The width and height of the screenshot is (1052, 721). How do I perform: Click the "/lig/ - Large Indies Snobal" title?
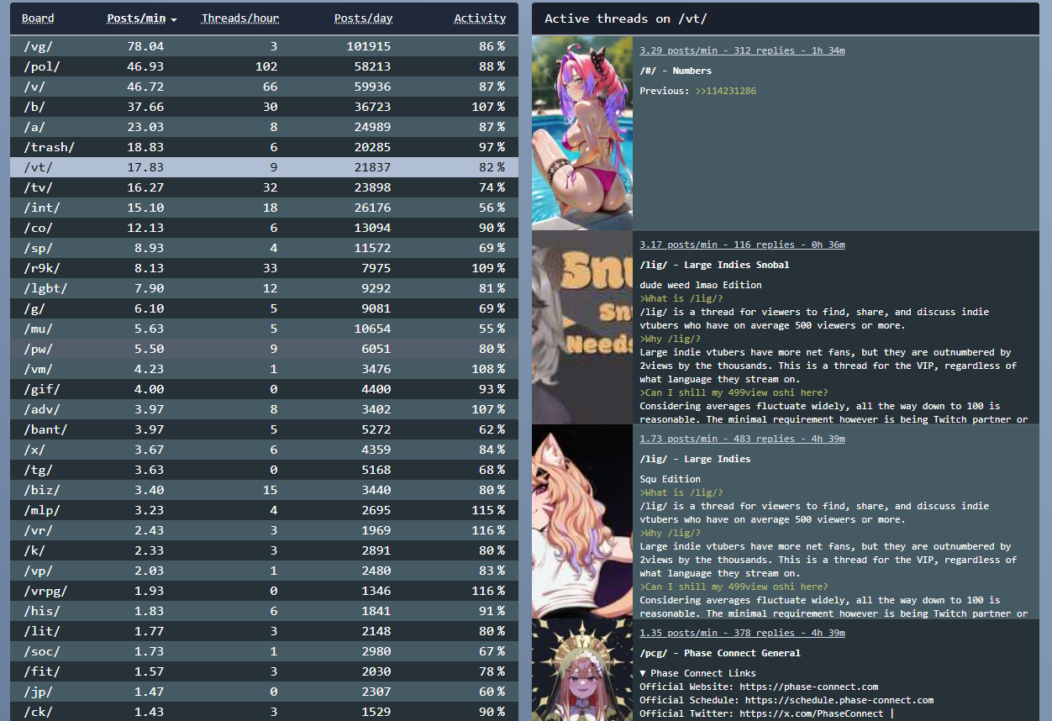pos(714,265)
